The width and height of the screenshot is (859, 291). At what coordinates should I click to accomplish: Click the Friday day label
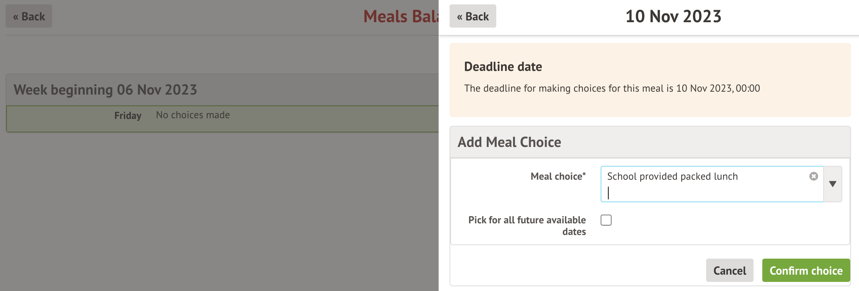tap(128, 116)
